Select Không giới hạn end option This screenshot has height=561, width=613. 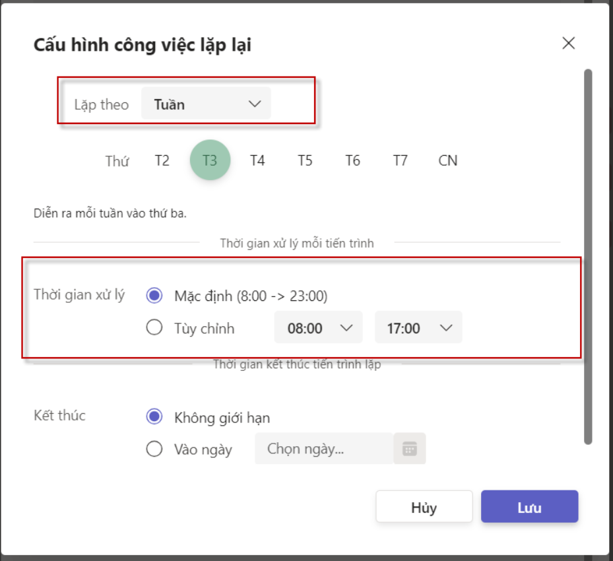[154, 417]
